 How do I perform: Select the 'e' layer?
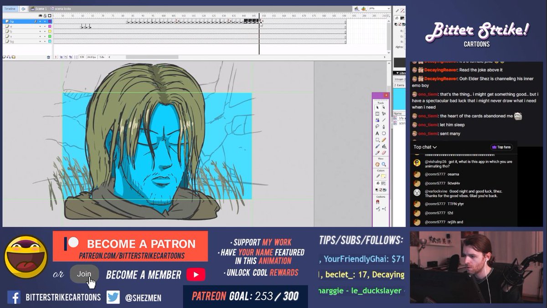[27, 26]
